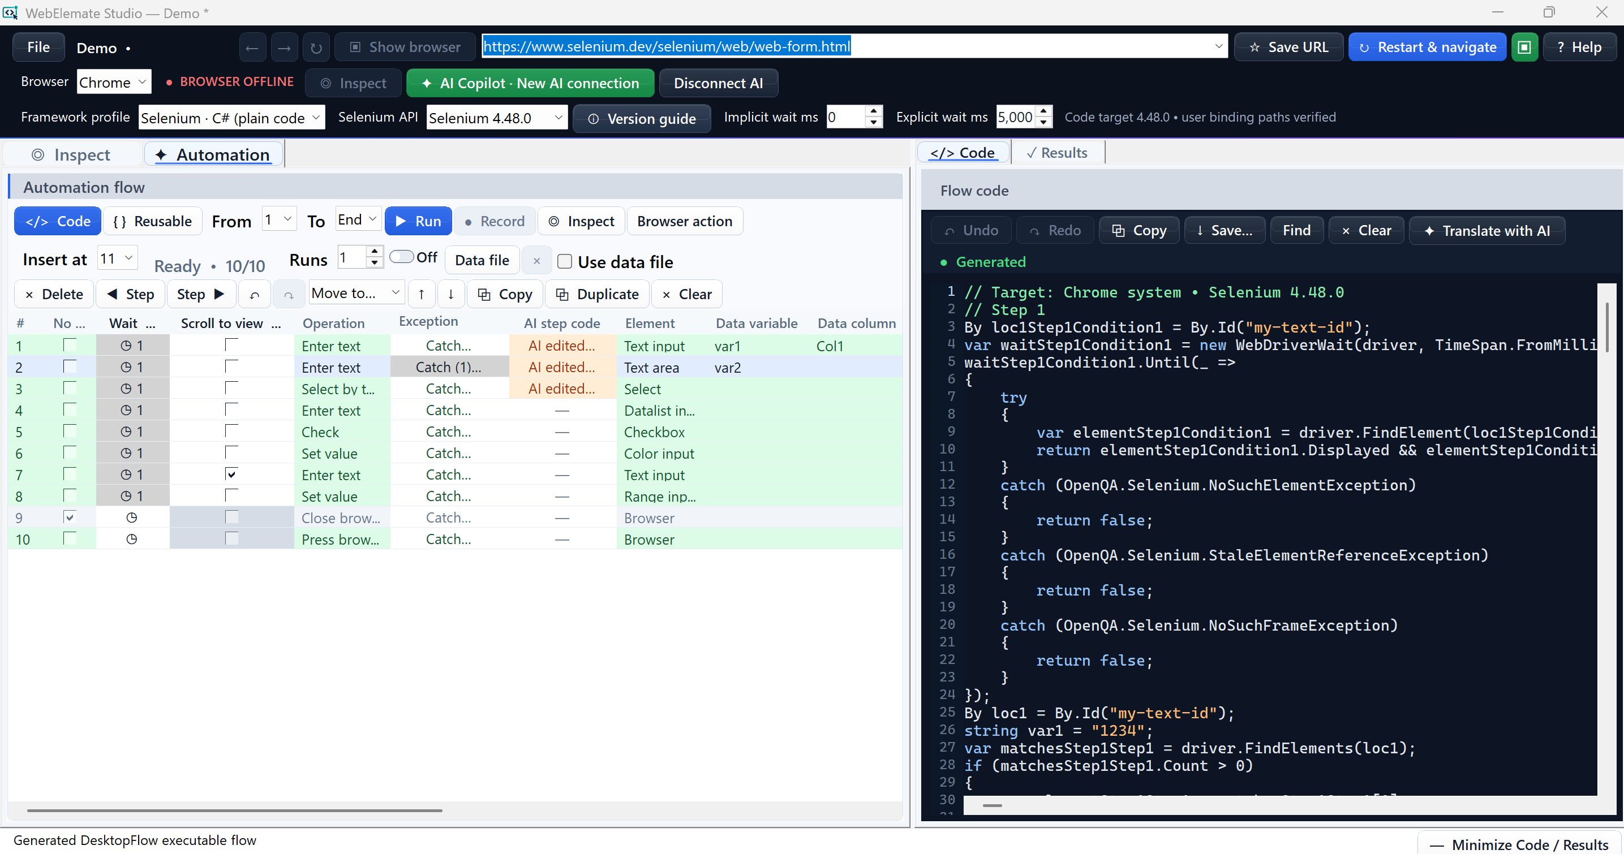
Task: Redo flow change with greyed curved arrow
Action: 289,294
